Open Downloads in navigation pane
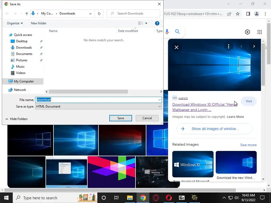The image size is (271, 203). pyautogui.click(x=24, y=48)
